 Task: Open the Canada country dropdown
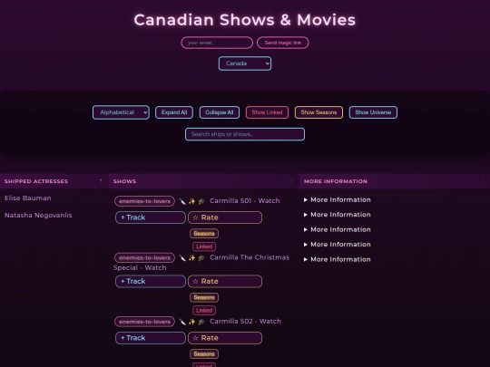[245, 63]
